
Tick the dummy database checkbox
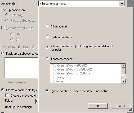[x=52, y=77]
